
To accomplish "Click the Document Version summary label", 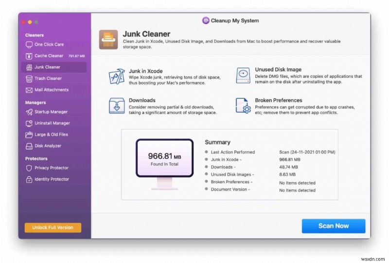I will (x=230, y=189).
